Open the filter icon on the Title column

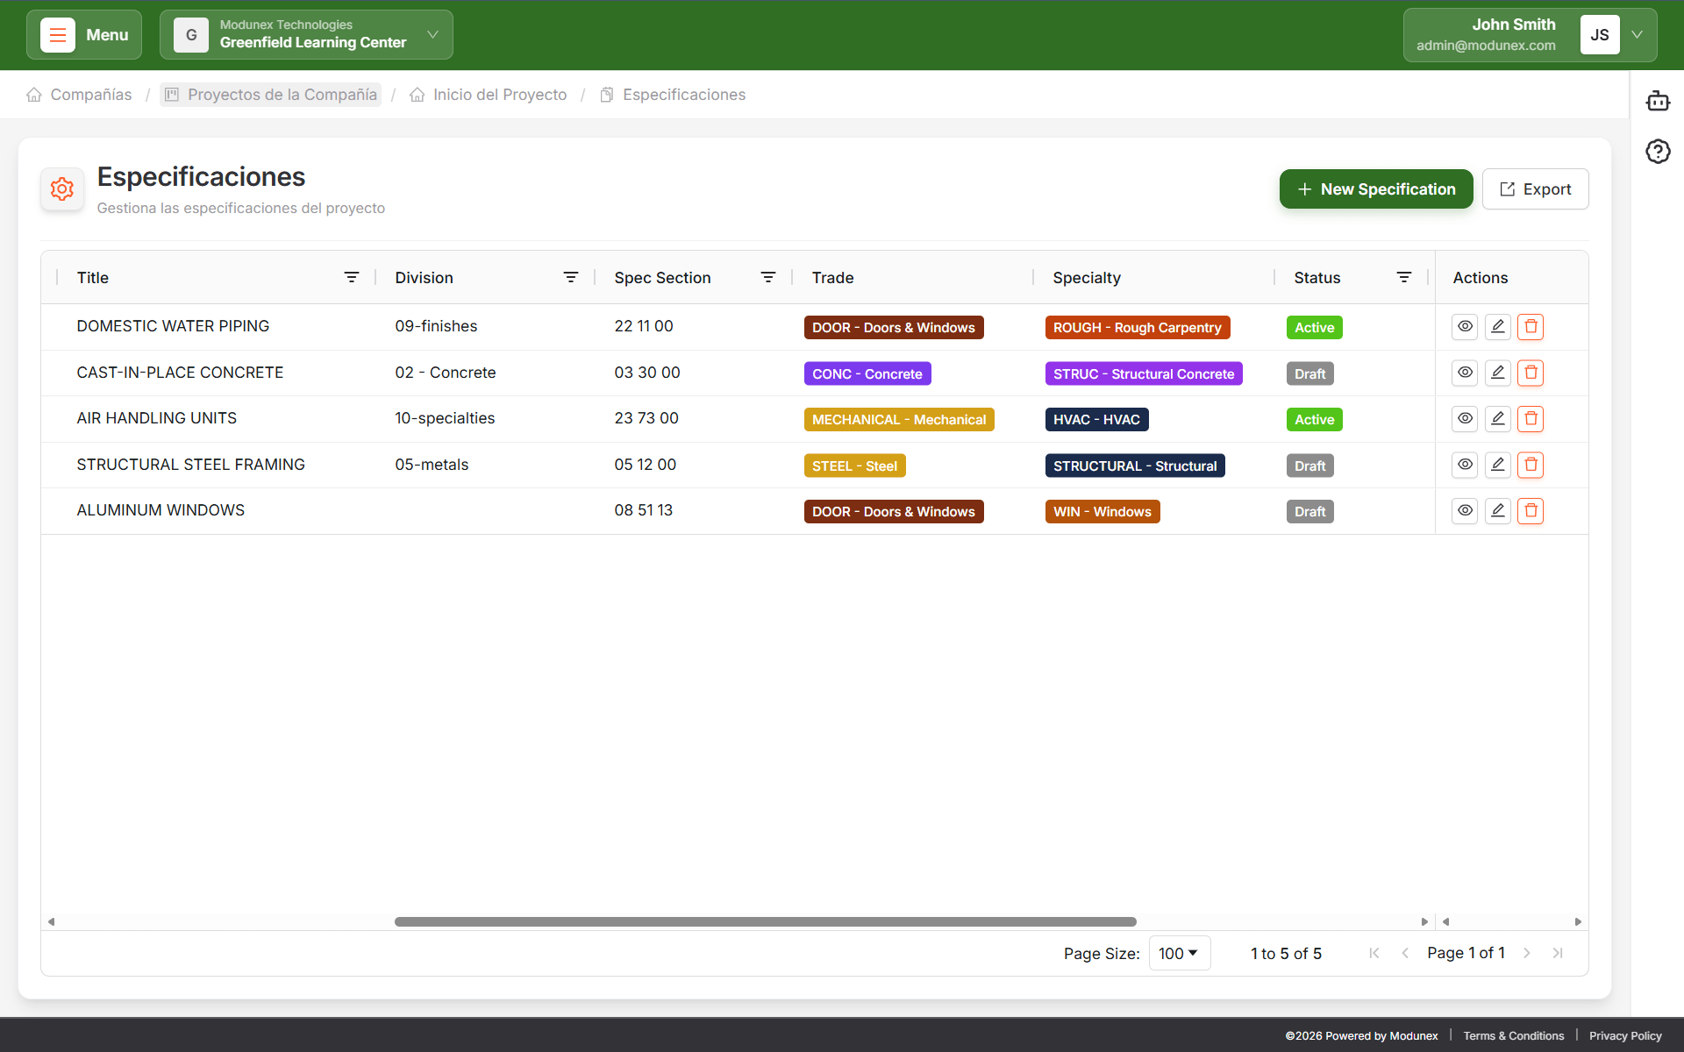tap(352, 277)
